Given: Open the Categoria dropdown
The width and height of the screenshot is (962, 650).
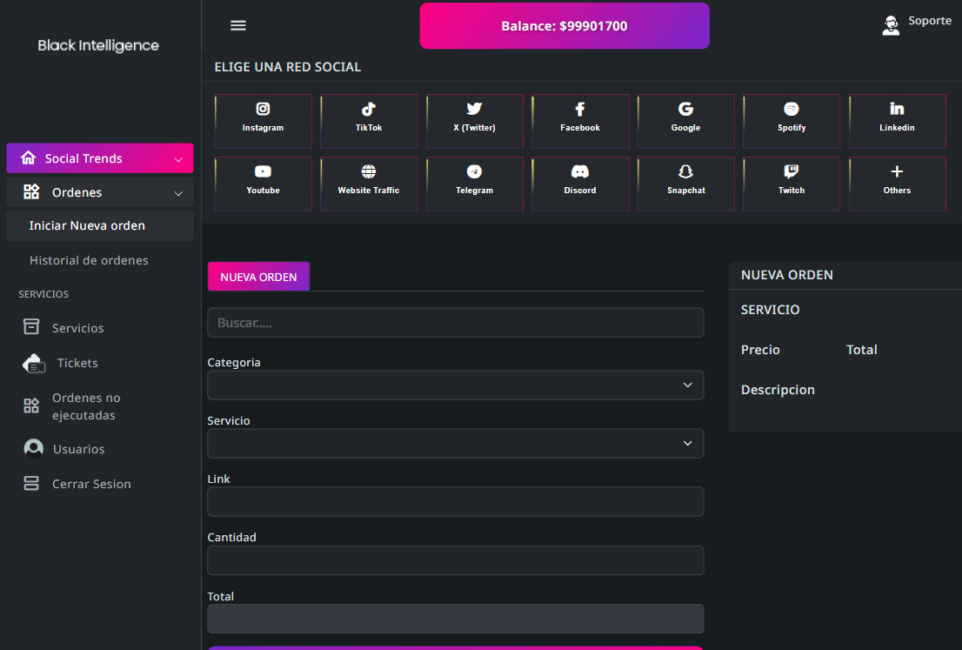Looking at the screenshot, I should pyautogui.click(x=455, y=385).
